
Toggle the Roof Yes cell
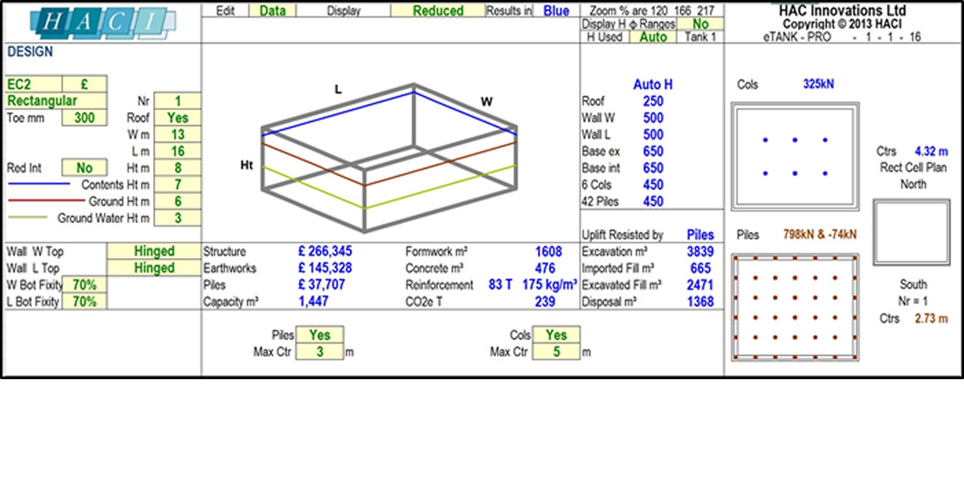point(177,118)
